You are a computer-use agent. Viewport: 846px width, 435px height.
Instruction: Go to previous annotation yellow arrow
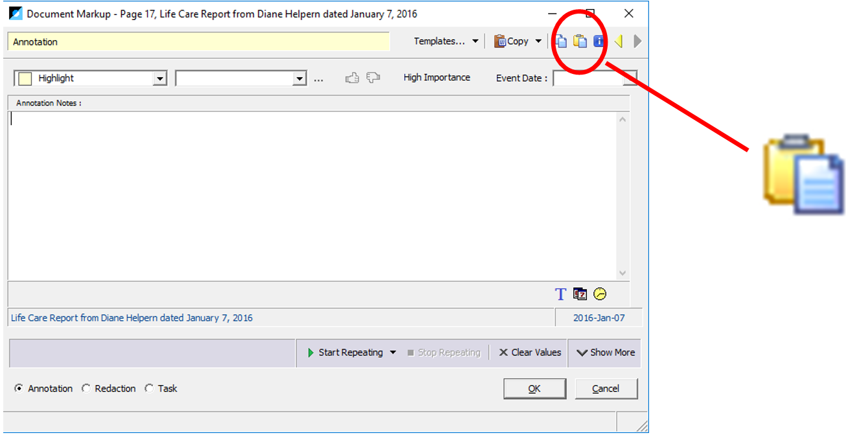(619, 41)
